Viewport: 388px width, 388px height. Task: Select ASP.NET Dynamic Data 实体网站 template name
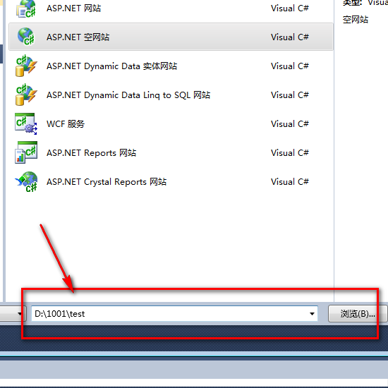point(112,66)
